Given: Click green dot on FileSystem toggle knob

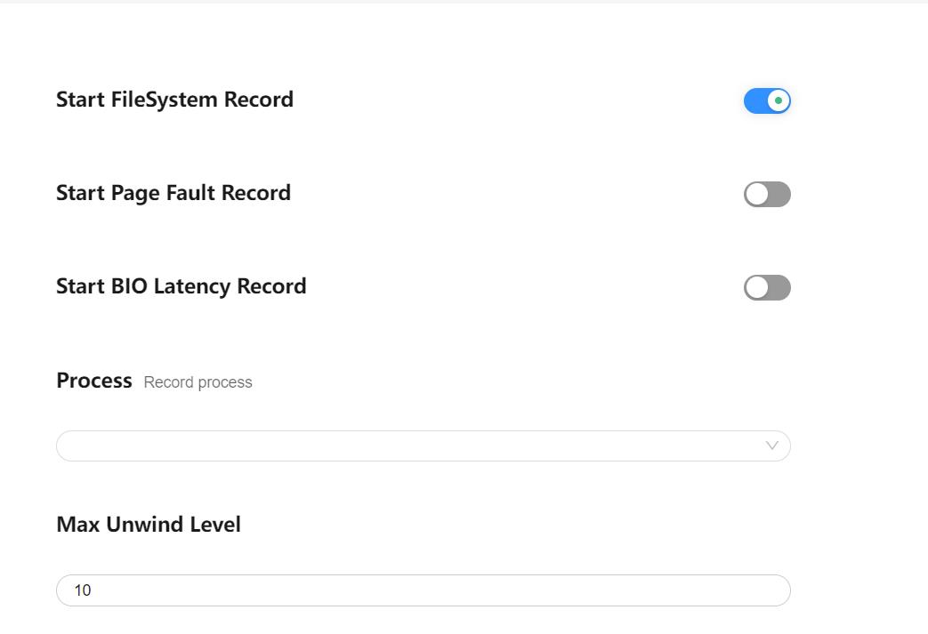Looking at the screenshot, I should [779, 100].
